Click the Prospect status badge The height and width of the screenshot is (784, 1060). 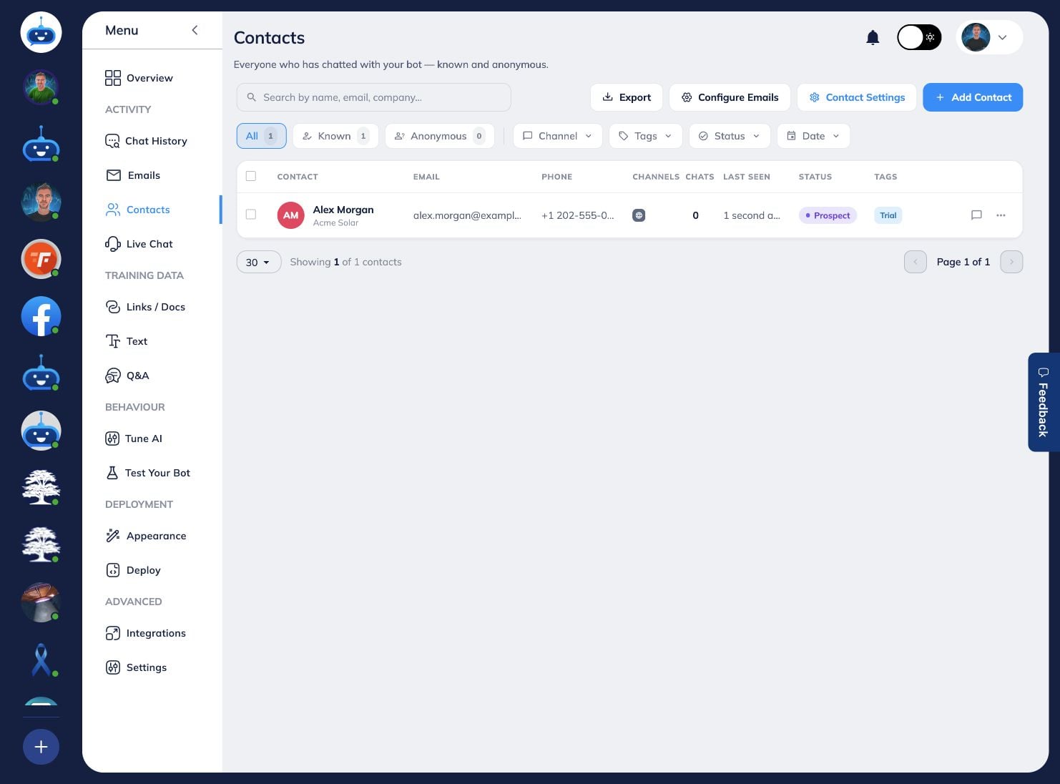coord(828,215)
